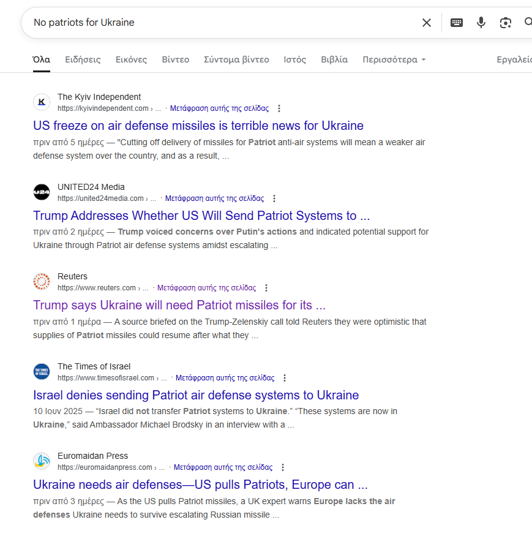The image size is (532, 536).
Task: Open more options for the Kyiv Independent result
Action: pyautogui.click(x=279, y=108)
